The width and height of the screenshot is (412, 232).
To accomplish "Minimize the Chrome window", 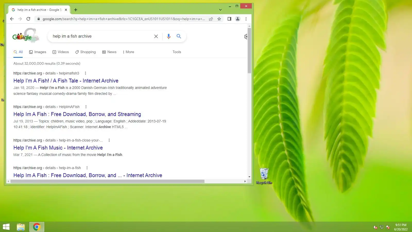I will tap(230, 6).
